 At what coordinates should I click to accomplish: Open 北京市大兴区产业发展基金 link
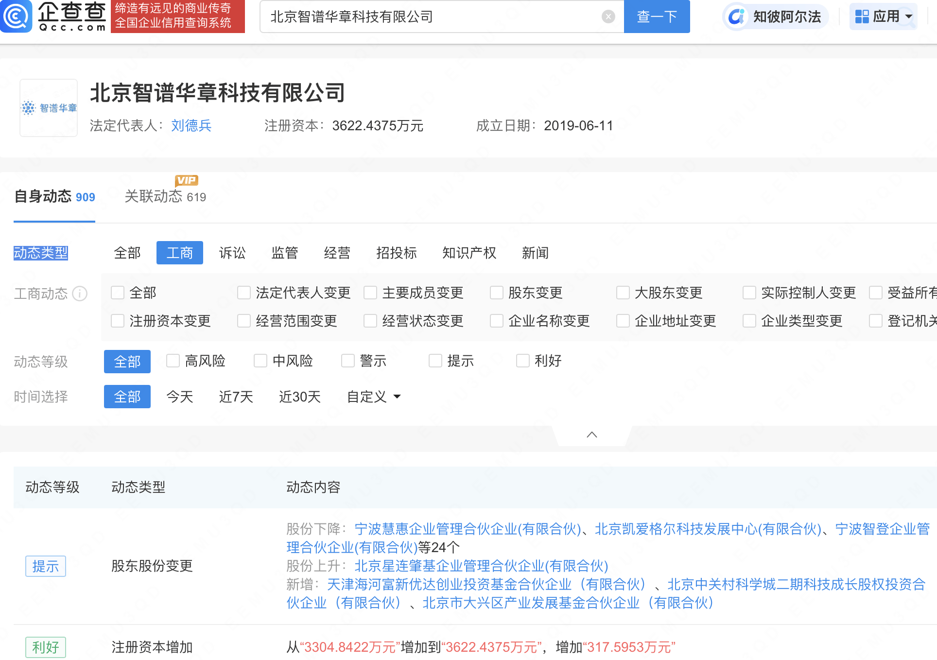[569, 603]
